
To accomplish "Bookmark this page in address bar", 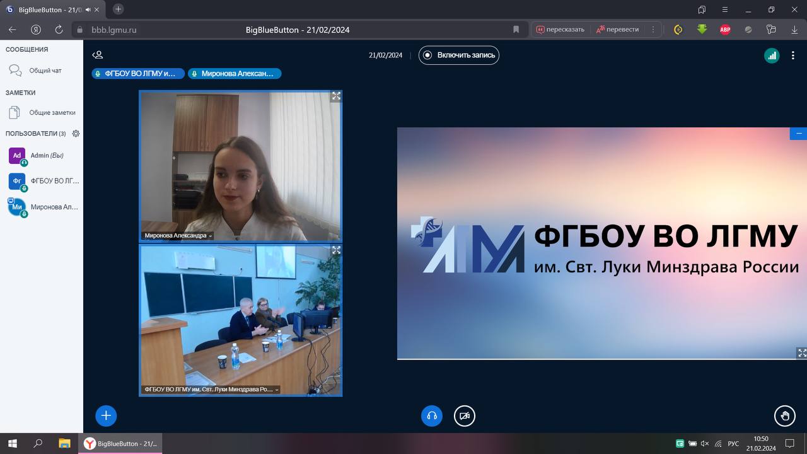I will point(516,30).
